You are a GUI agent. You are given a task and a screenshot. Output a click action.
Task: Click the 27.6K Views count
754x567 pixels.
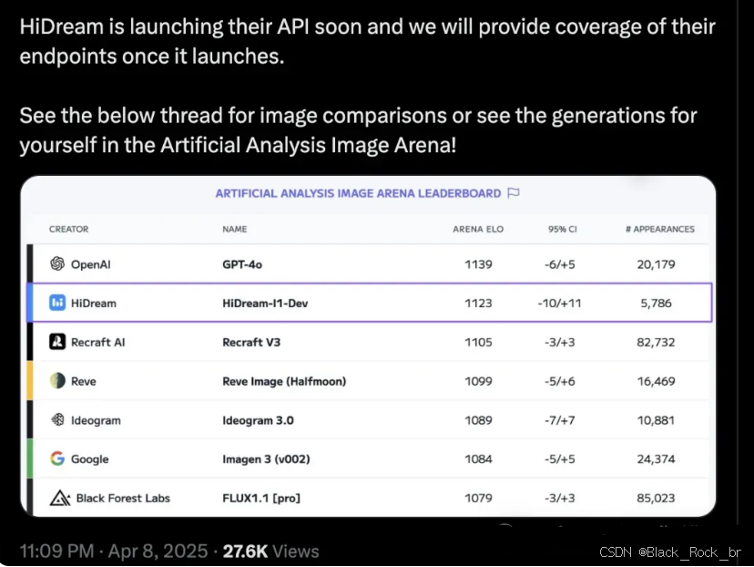pyautogui.click(x=270, y=552)
